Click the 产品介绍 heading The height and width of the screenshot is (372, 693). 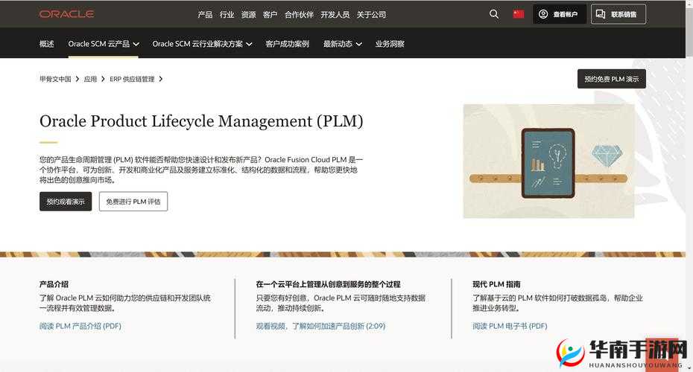click(54, 284)
